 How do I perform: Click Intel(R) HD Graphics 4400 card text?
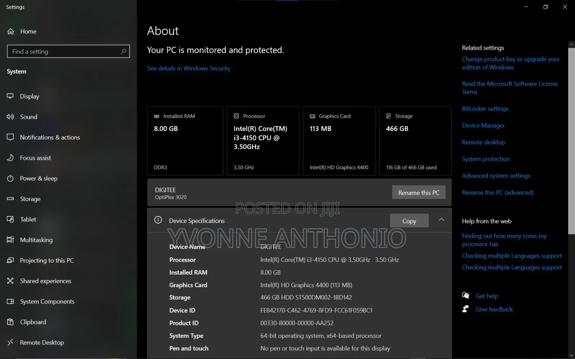[339, 167]
